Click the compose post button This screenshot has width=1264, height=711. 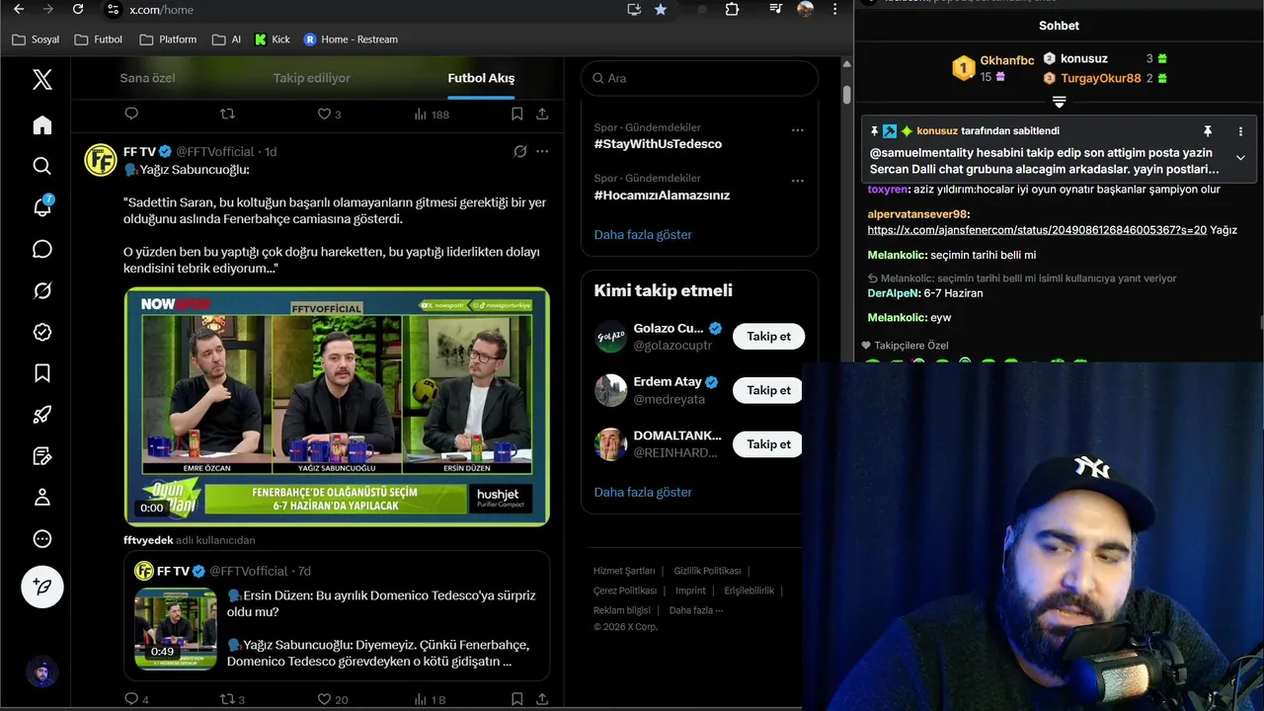coord(42,587)
